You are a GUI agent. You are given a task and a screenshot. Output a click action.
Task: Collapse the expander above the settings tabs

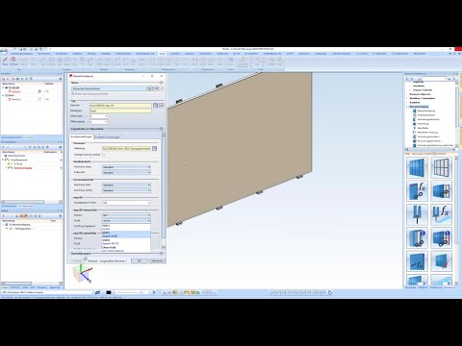(162, 129)
